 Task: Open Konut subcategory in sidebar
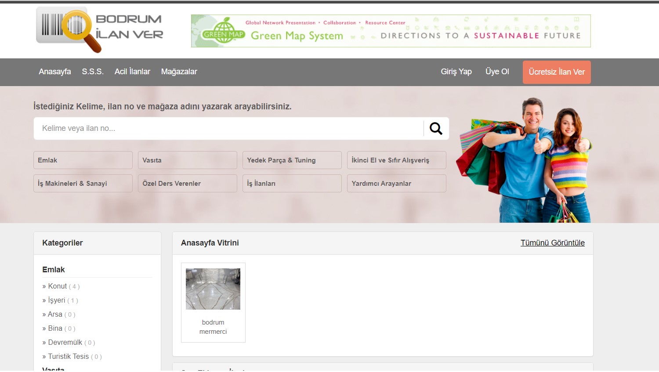pyautogui.click(x=57, y=286)
